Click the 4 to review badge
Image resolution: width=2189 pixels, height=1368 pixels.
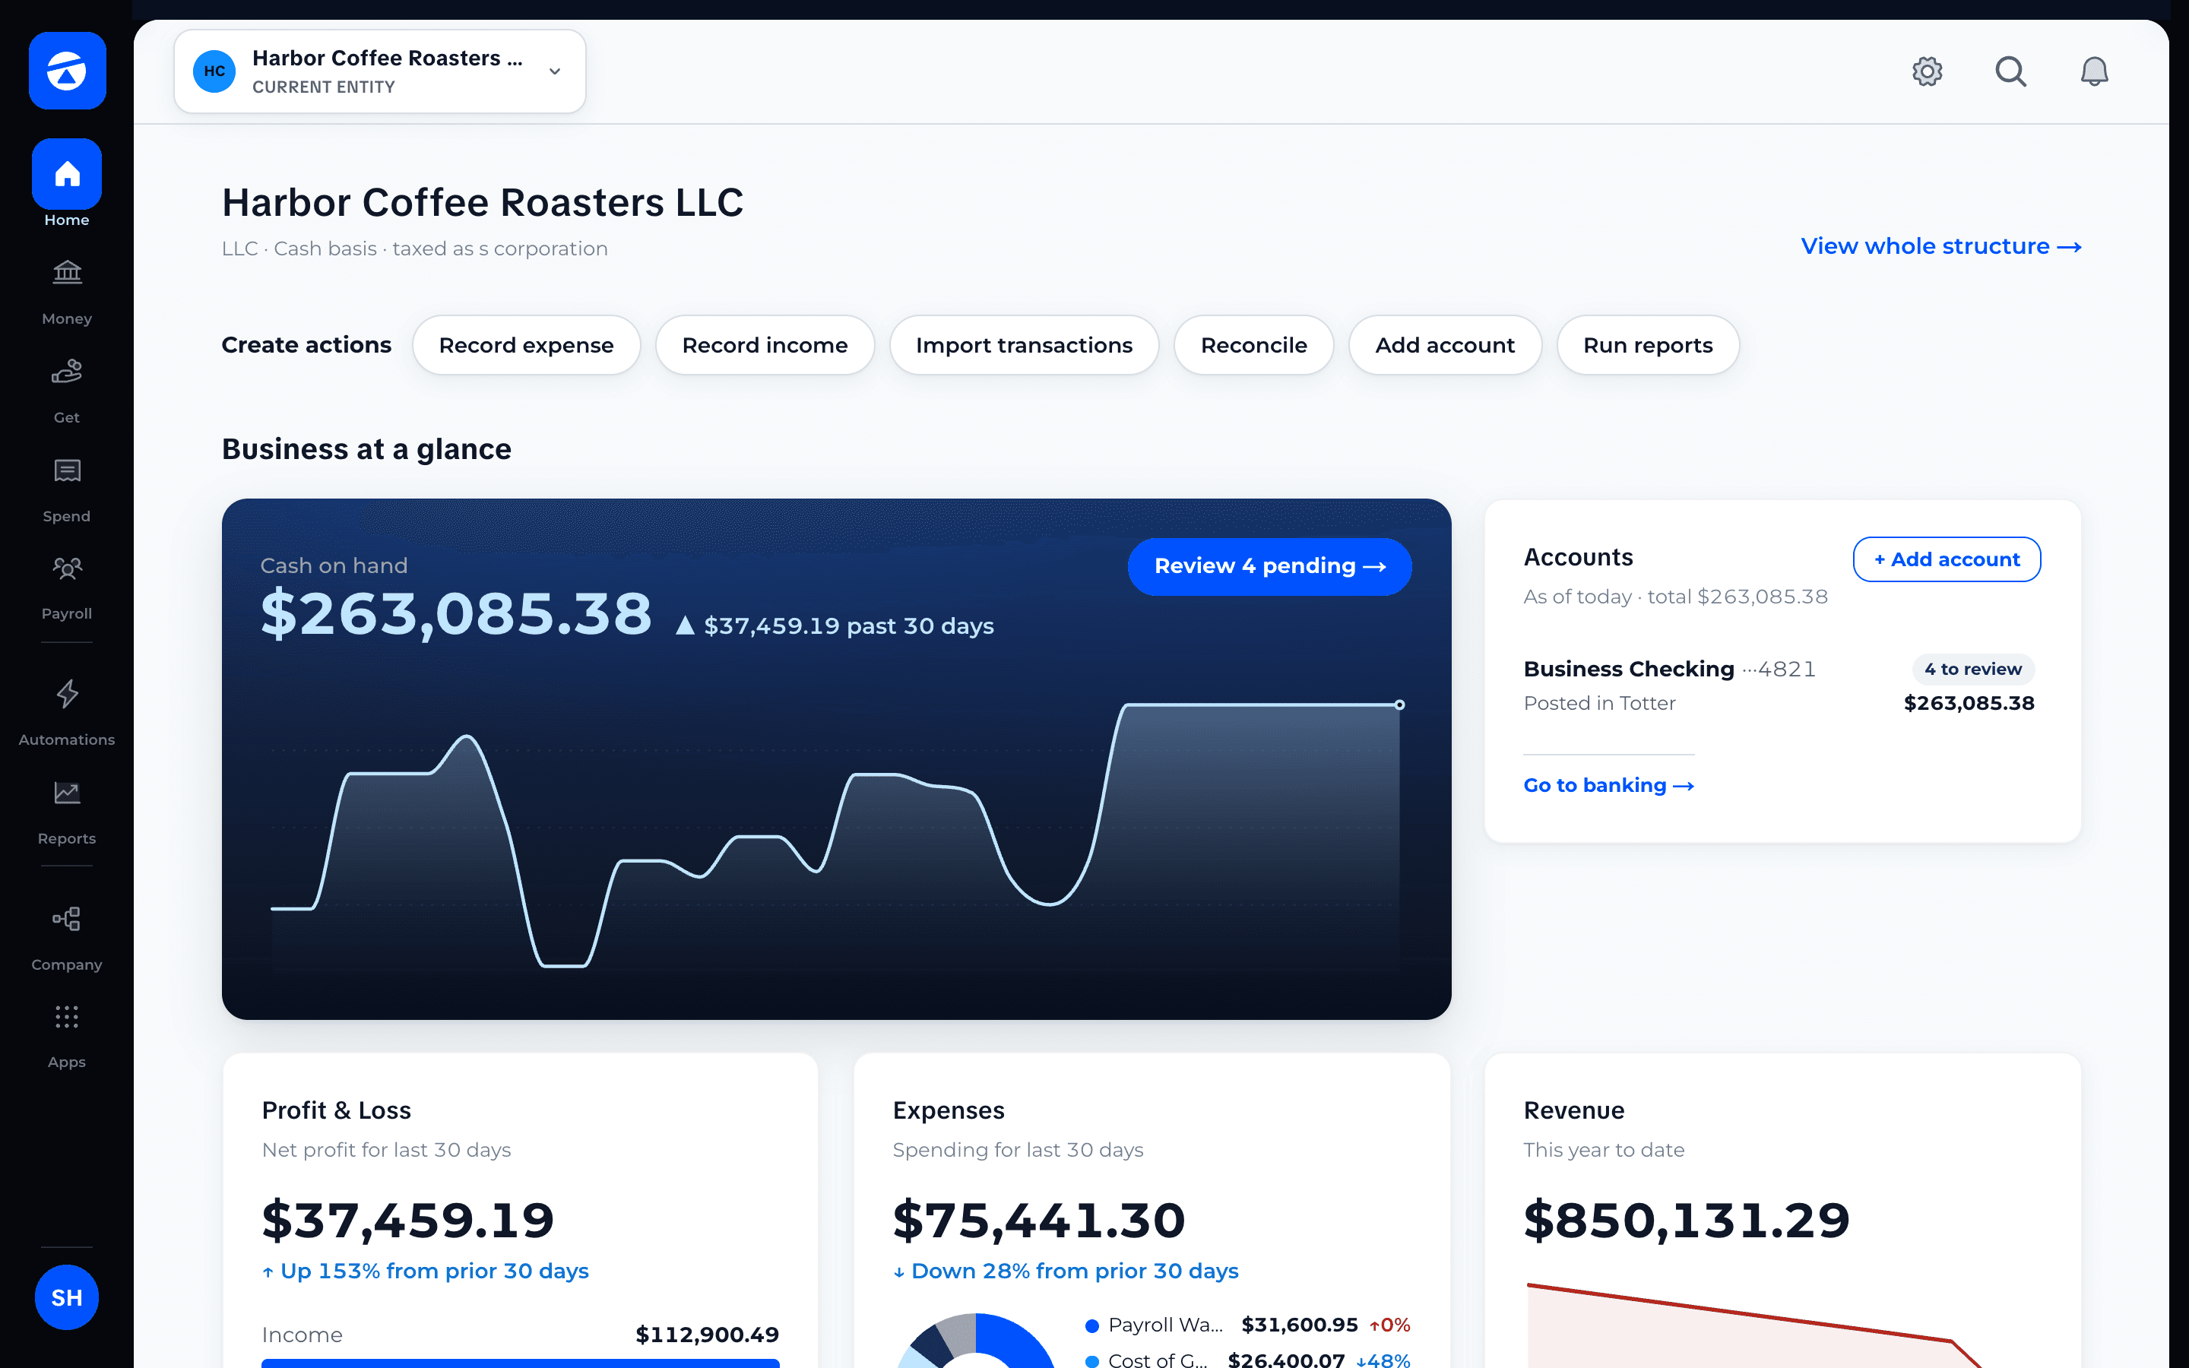click(x=1973, y=669)
